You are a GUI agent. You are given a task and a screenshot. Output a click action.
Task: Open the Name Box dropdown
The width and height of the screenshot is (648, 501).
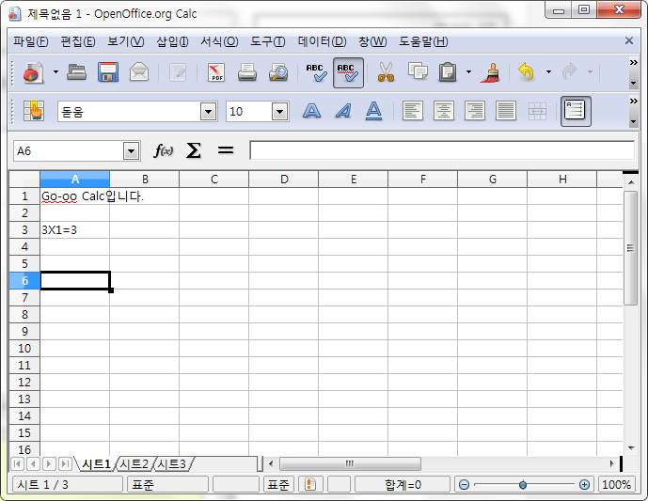[131, 151]
